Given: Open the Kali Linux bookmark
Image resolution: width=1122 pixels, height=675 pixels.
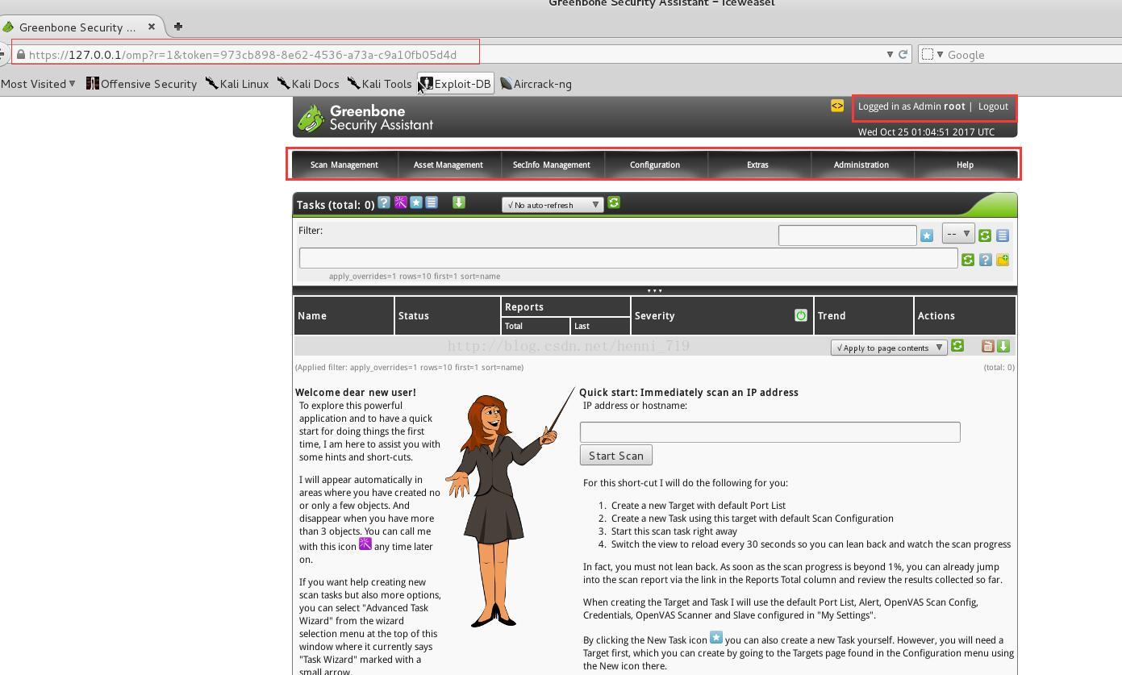Looking at the screenshot, I should [x=237, y=84].
